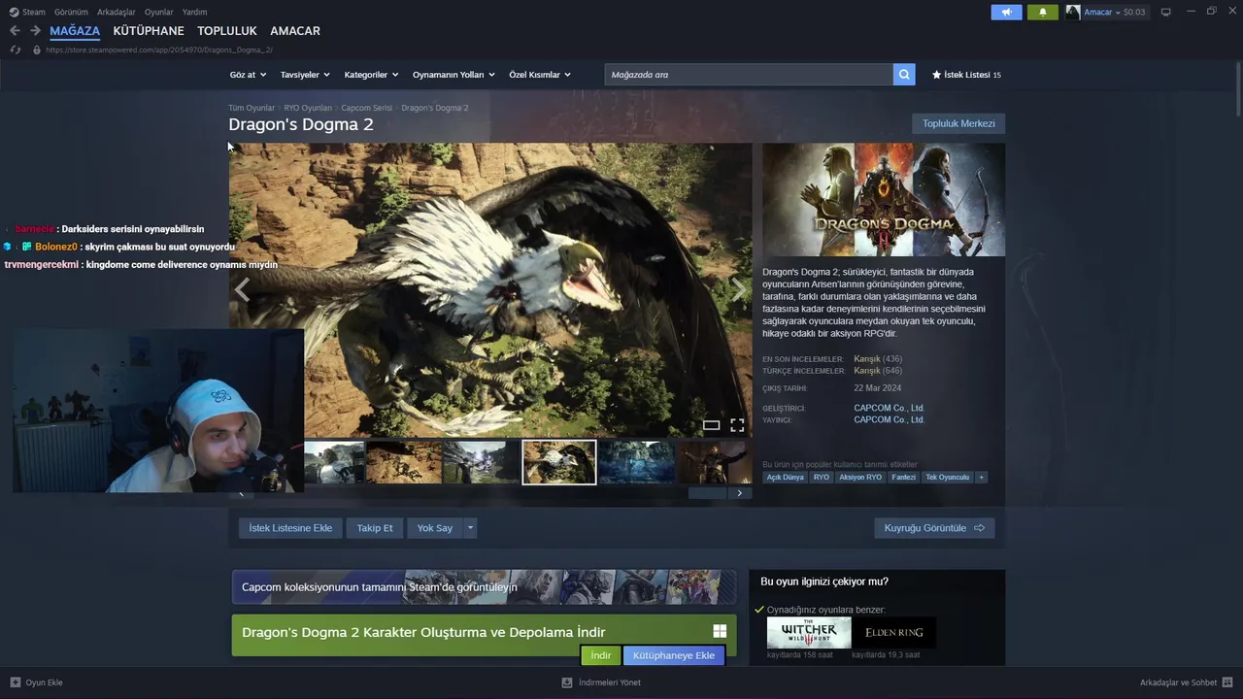
Task: Go back with the navigation arrow
Action: [15, 31]
